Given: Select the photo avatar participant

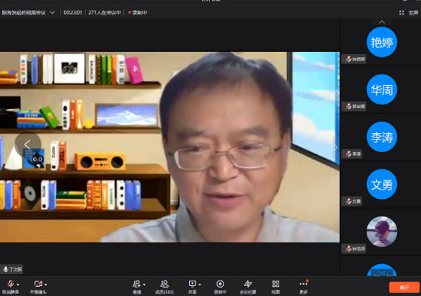Looking at the screenshot, I should [x=382, y=231].
